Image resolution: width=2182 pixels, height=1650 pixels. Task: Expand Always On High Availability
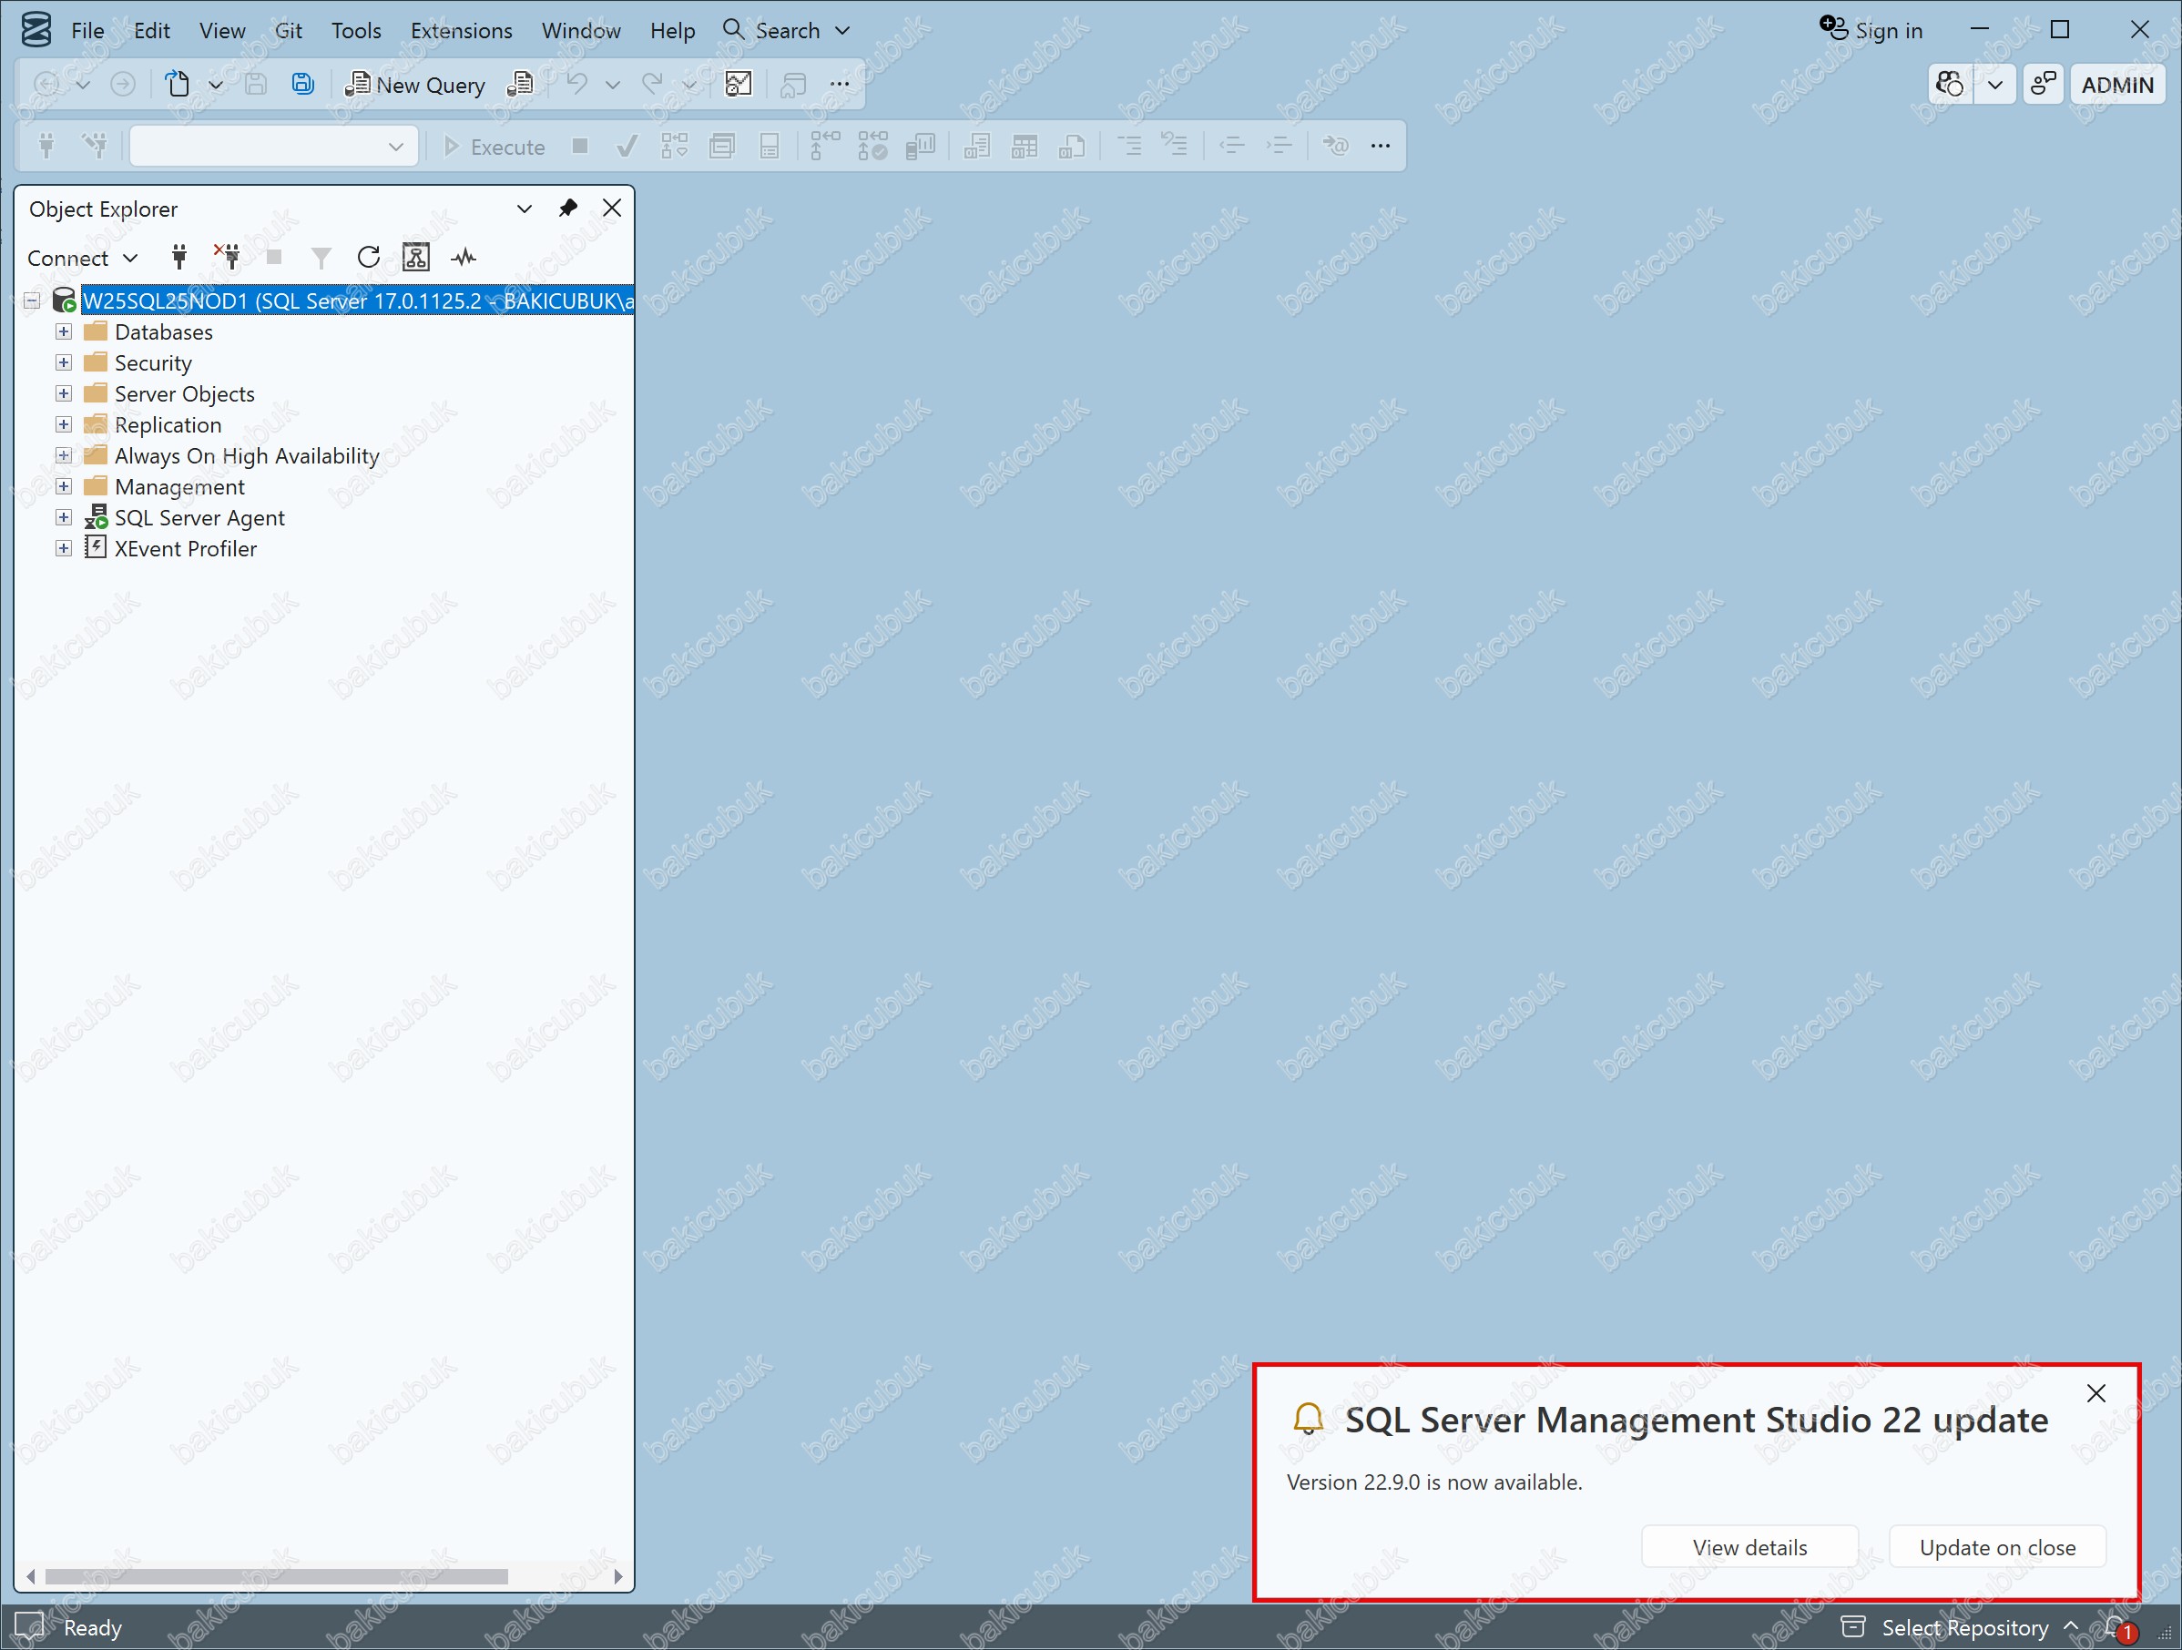(x=63, y=455)
